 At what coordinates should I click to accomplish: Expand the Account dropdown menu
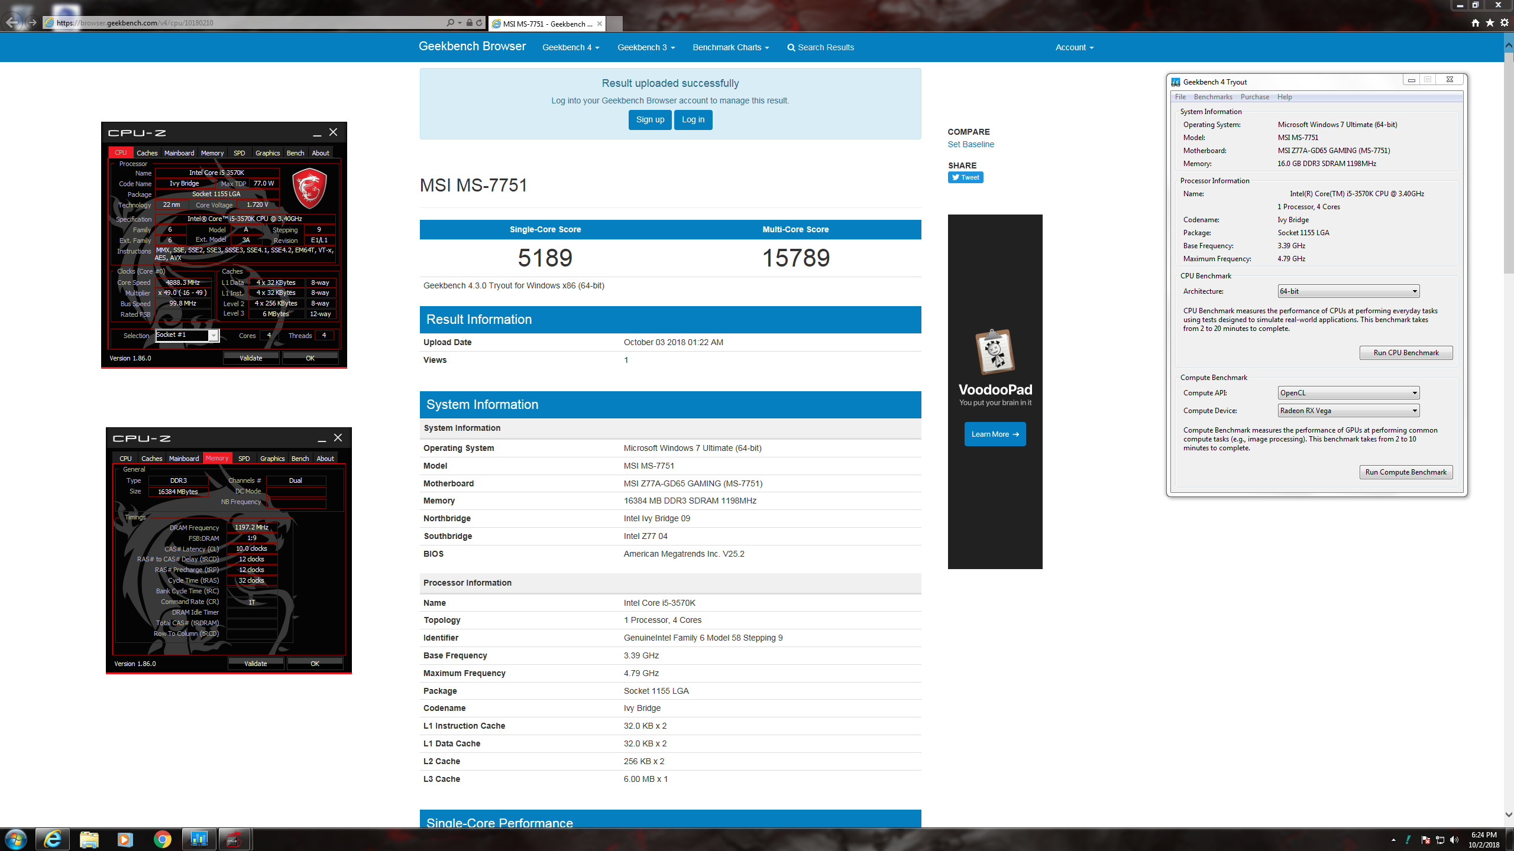pos(1075,47)
